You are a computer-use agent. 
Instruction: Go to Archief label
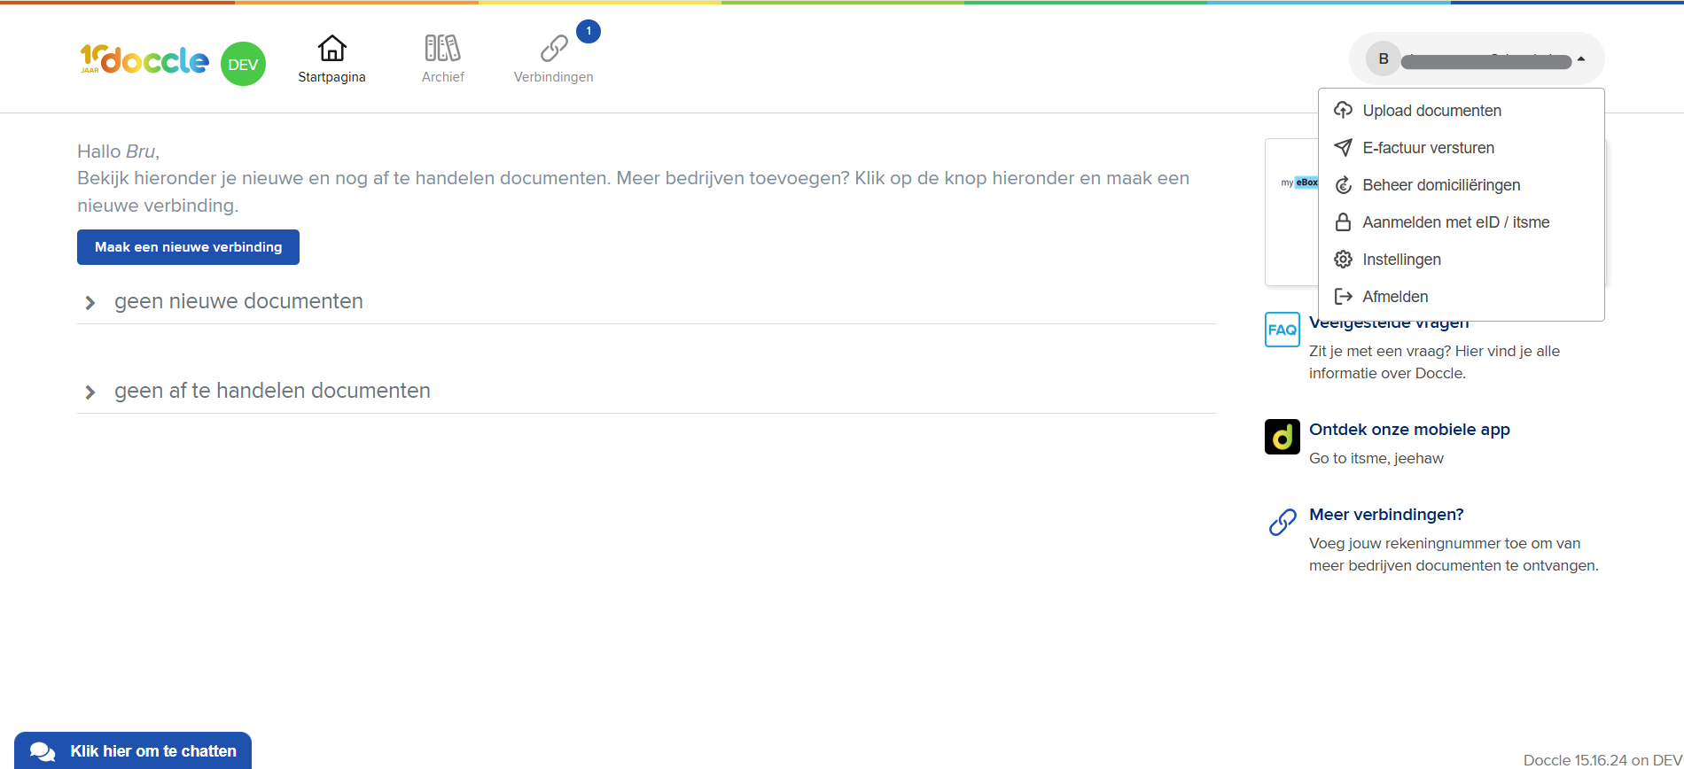pyautogui.click(x=443, y=77)
